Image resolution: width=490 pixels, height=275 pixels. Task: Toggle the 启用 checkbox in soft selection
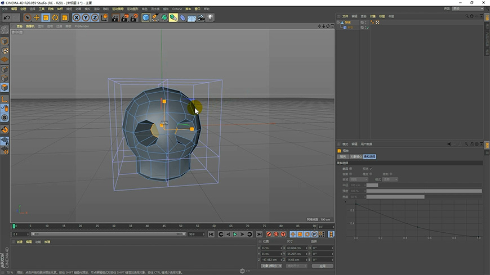click(x=351, y=169)
